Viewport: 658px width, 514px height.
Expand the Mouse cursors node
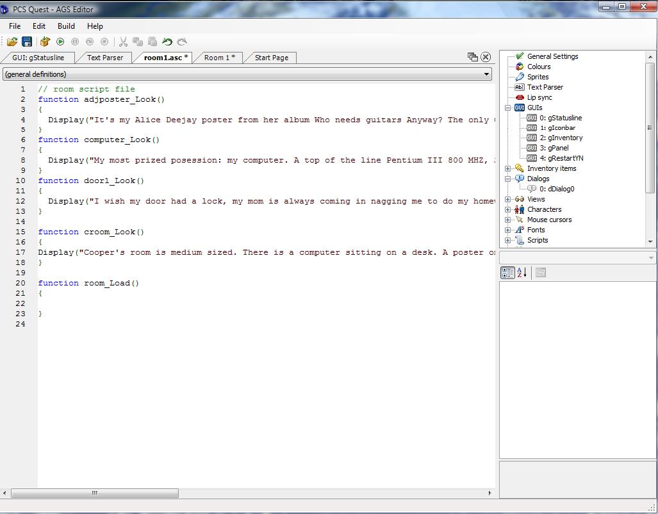(x=508, y=220)
